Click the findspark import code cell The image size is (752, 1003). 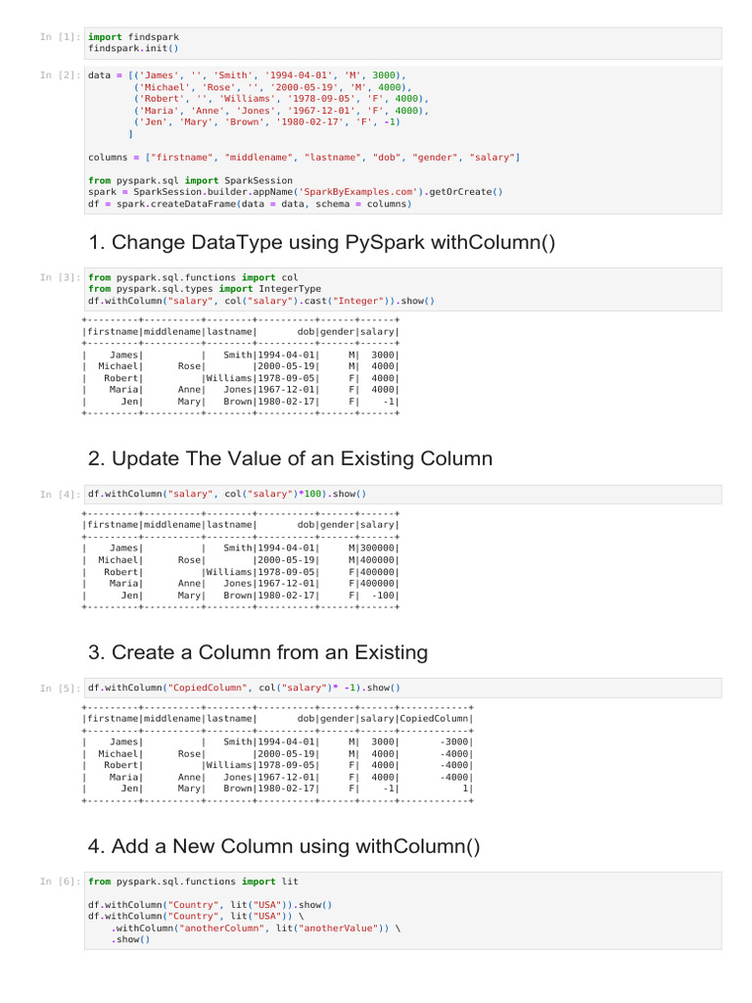pos(402,43)
